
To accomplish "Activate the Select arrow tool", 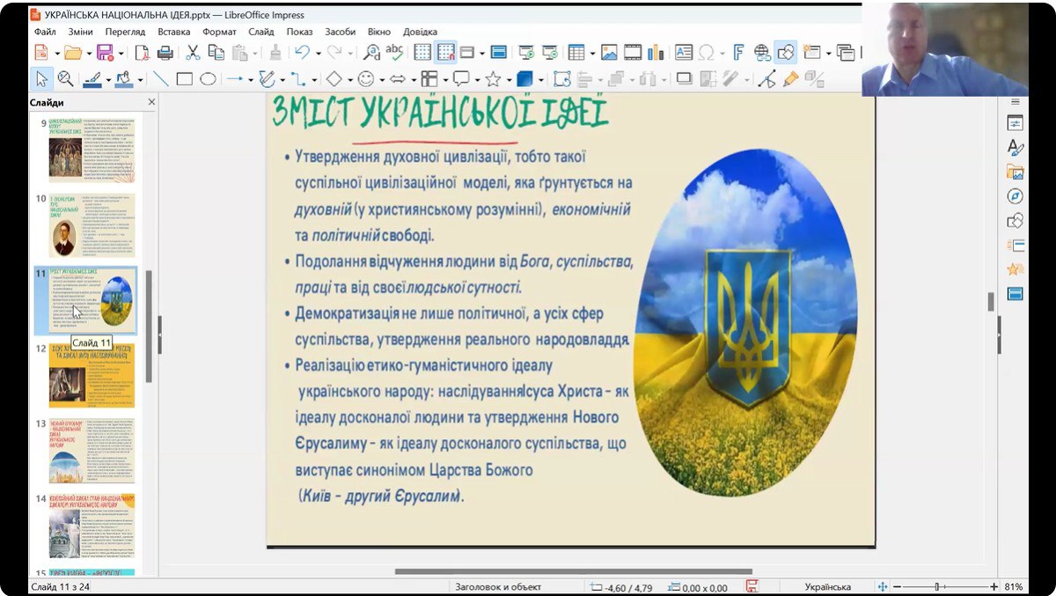I will pyautogui.click(x=41, y=78).
